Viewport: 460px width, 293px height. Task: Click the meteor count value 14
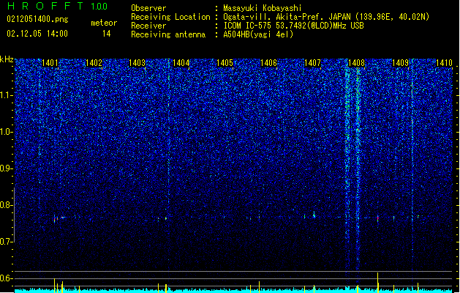point(107,34)
